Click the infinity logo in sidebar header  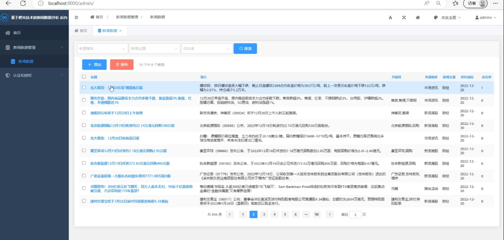tap(4, 17)
